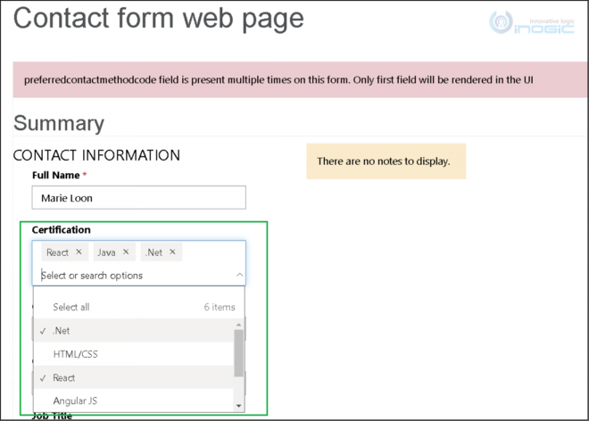
Task: Click the dropdown list scroll down arrow
Action: pos(239,406)
